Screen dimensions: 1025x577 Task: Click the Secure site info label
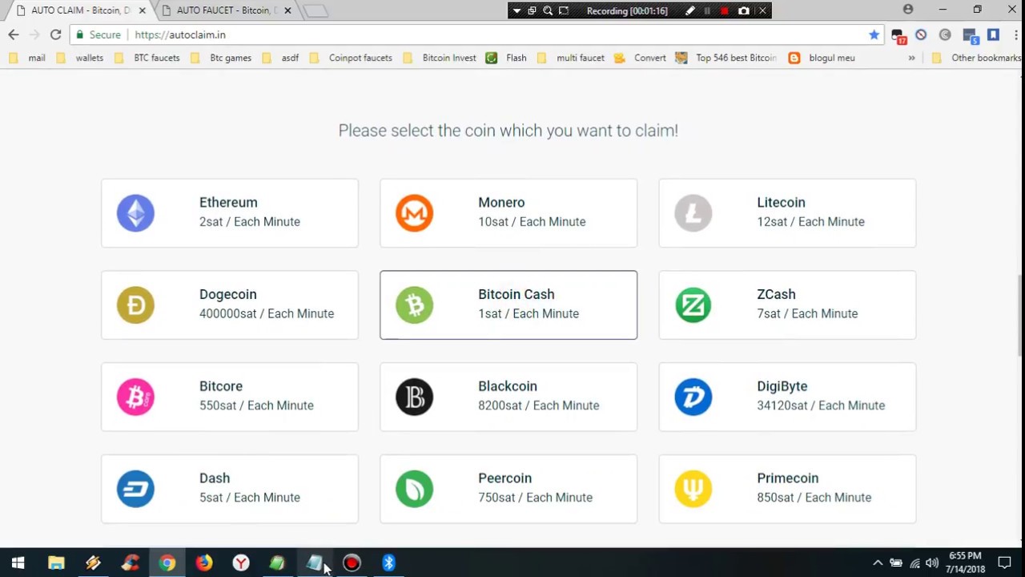(x=99, y=34)
